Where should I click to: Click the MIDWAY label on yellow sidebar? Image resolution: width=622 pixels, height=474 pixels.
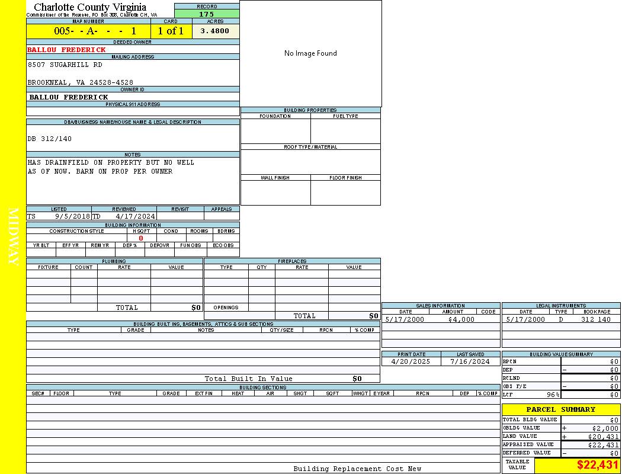[x=13, y=236]
